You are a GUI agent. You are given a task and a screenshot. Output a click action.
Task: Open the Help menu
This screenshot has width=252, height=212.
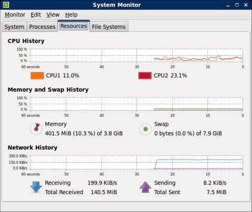point(71,15)
